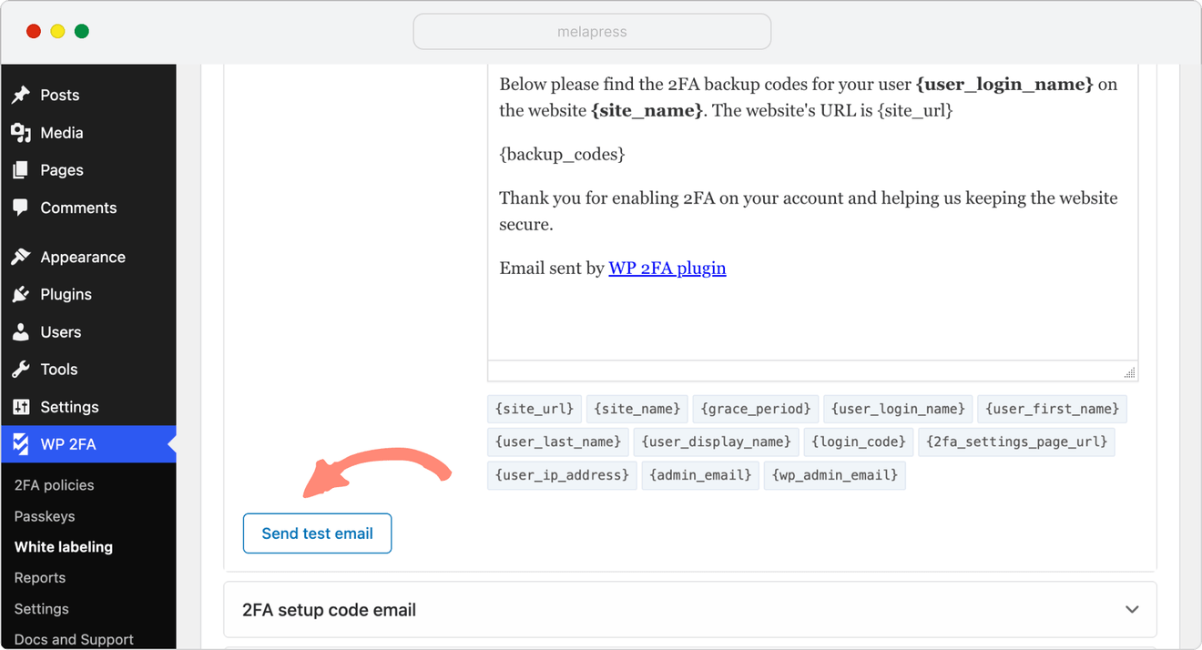Open WP 2FA Settings submenu item
1202x650 pixels.
[42, 609]
